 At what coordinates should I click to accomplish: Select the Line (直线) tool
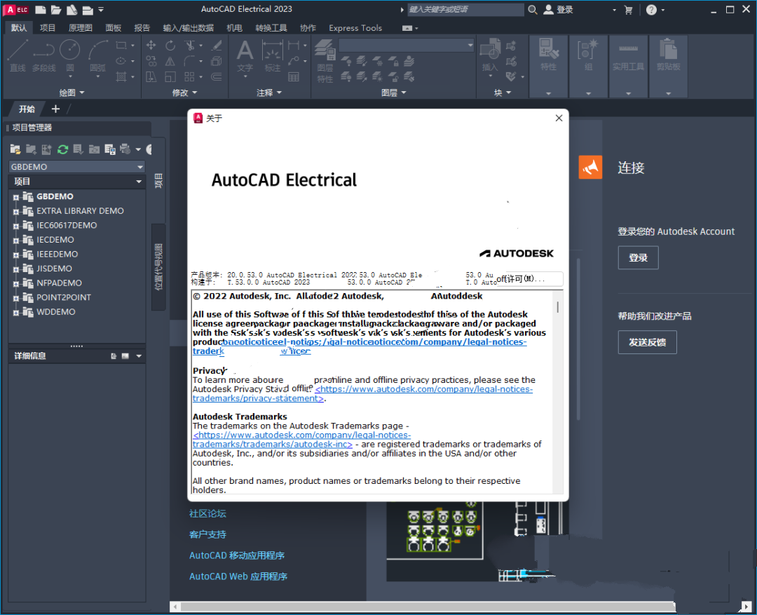tap(18, 55)
